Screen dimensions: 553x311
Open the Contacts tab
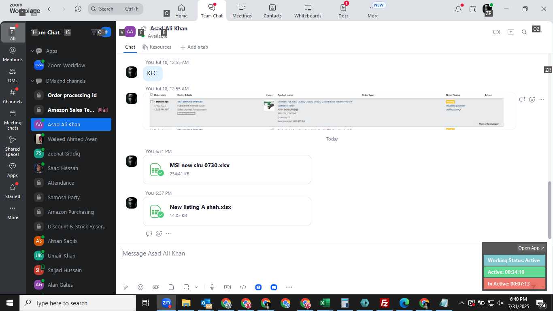click(x=272, y=11)
